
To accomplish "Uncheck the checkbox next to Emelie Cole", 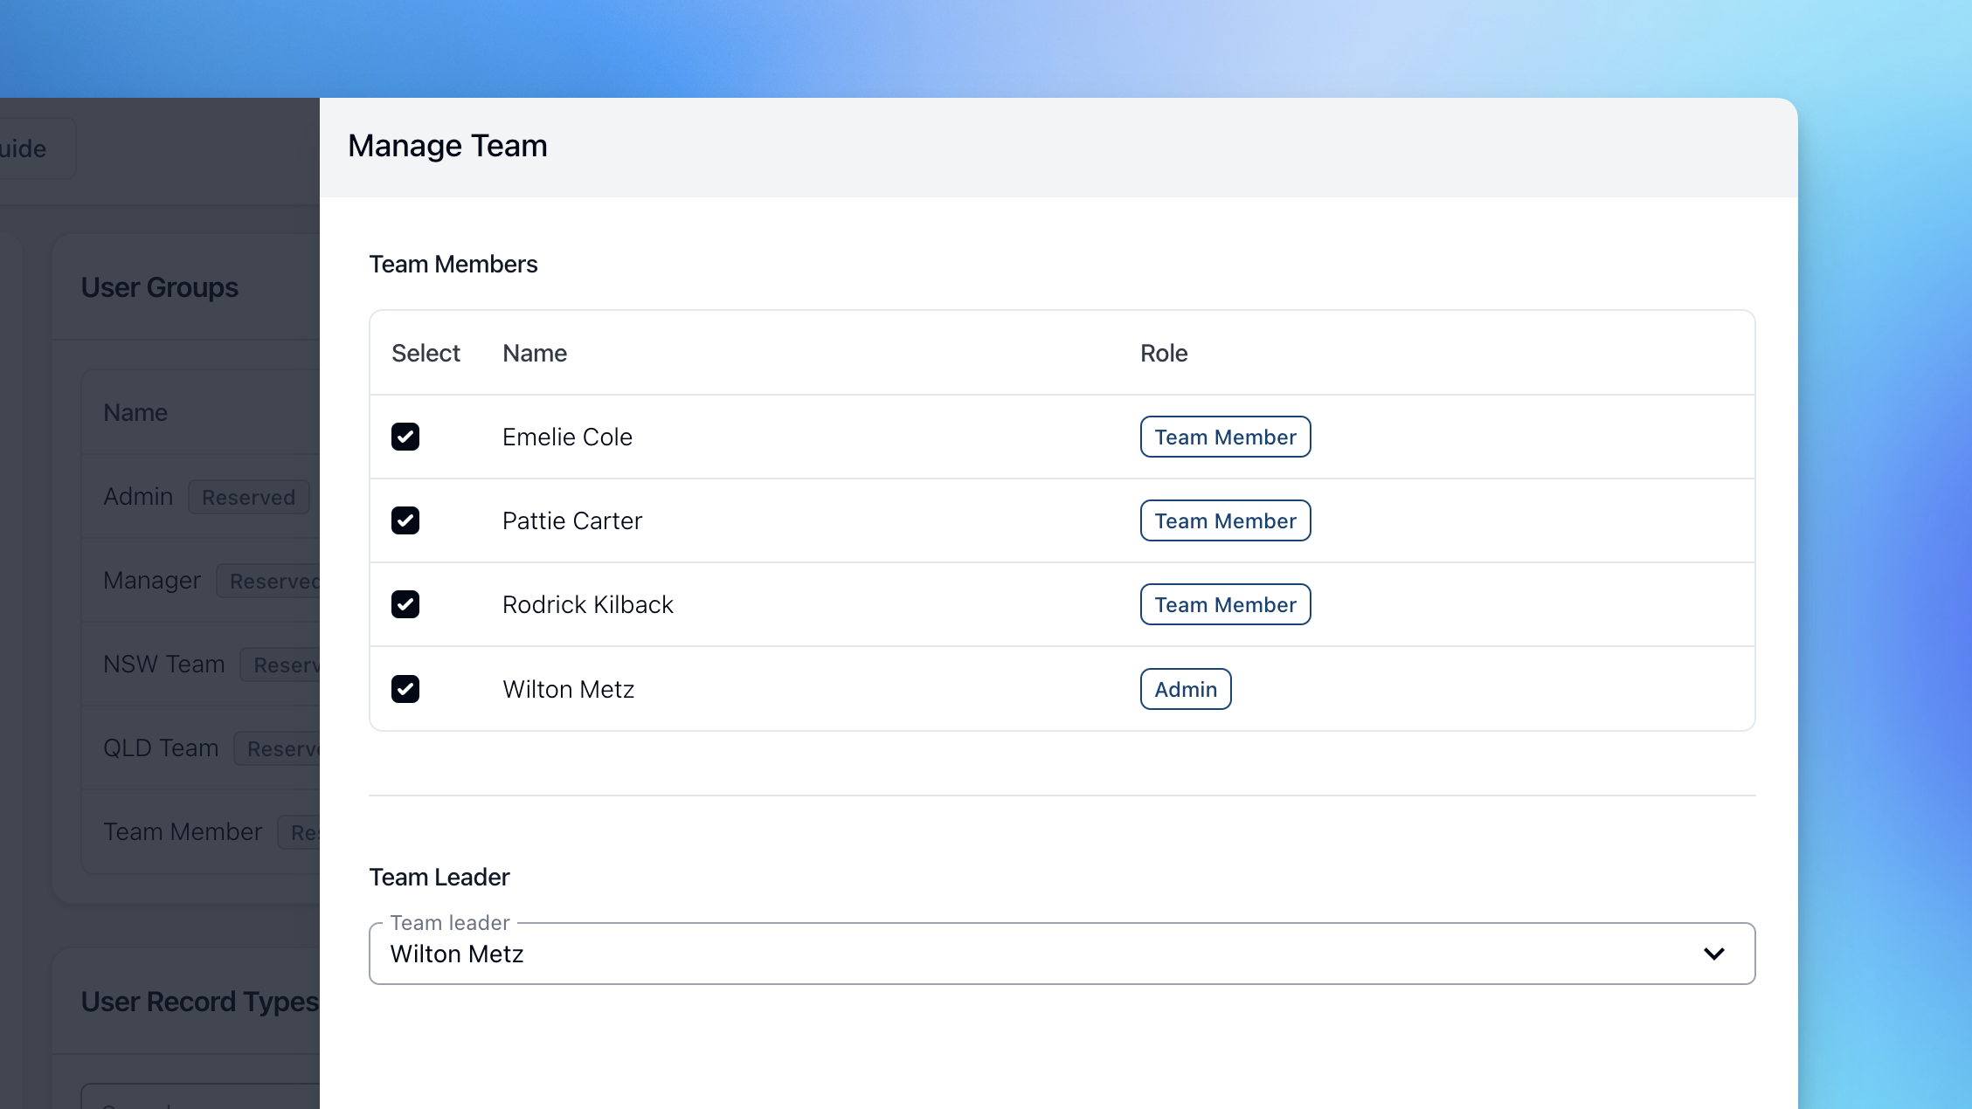I will [x=405, y=437].
